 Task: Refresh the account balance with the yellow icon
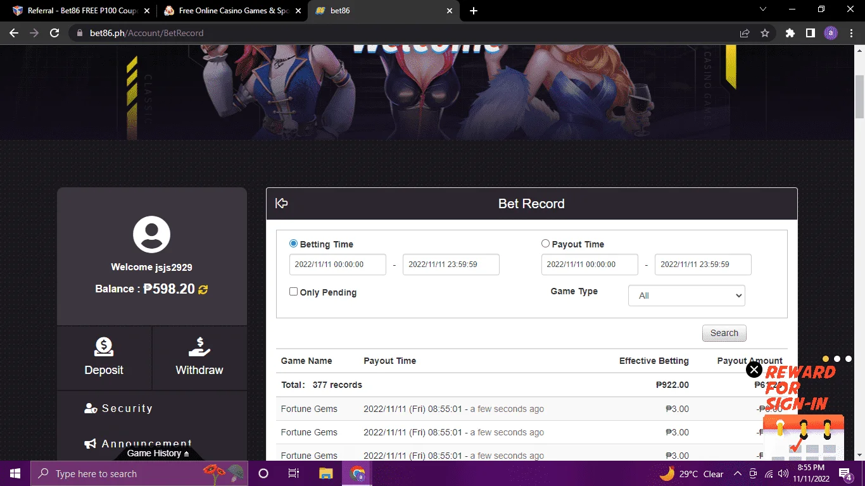[x=203, y=289]
